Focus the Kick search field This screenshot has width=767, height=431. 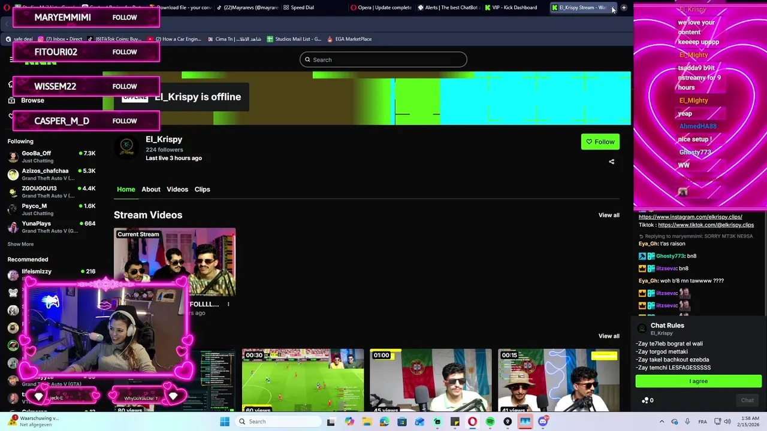coord(383,60)
